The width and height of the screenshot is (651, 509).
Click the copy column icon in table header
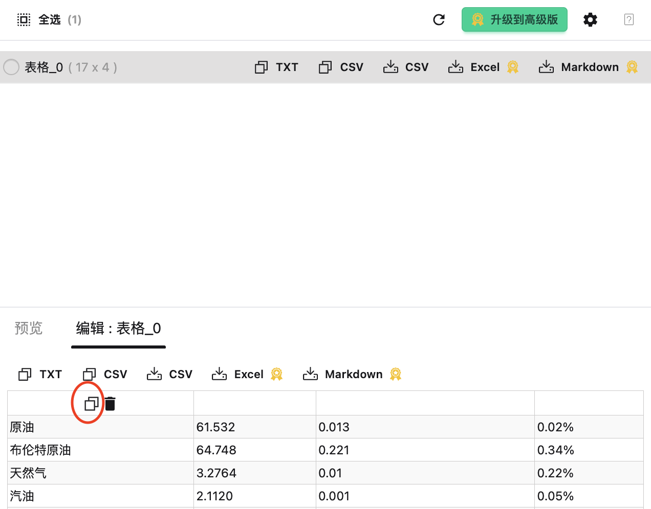91,404
